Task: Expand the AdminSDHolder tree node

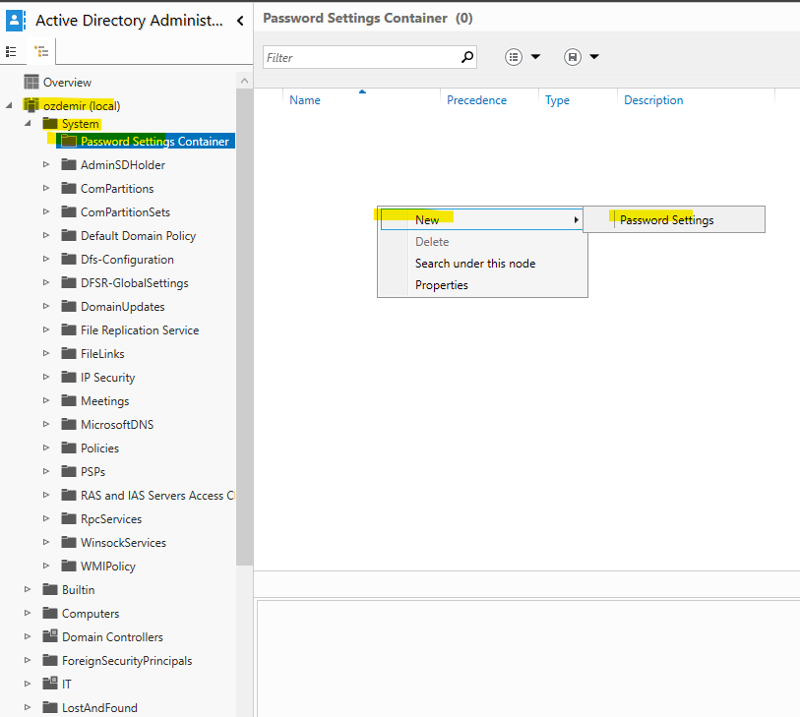Action: (x=46, y=164)
